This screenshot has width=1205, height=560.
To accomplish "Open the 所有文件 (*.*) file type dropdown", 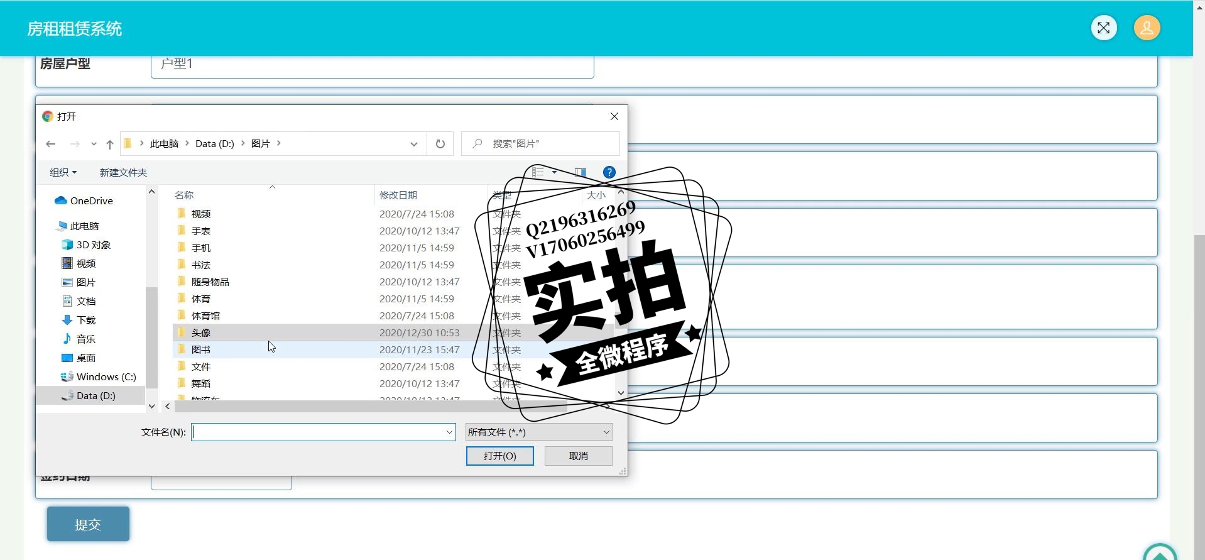I will pyautogui.click(x=539, y=432).
